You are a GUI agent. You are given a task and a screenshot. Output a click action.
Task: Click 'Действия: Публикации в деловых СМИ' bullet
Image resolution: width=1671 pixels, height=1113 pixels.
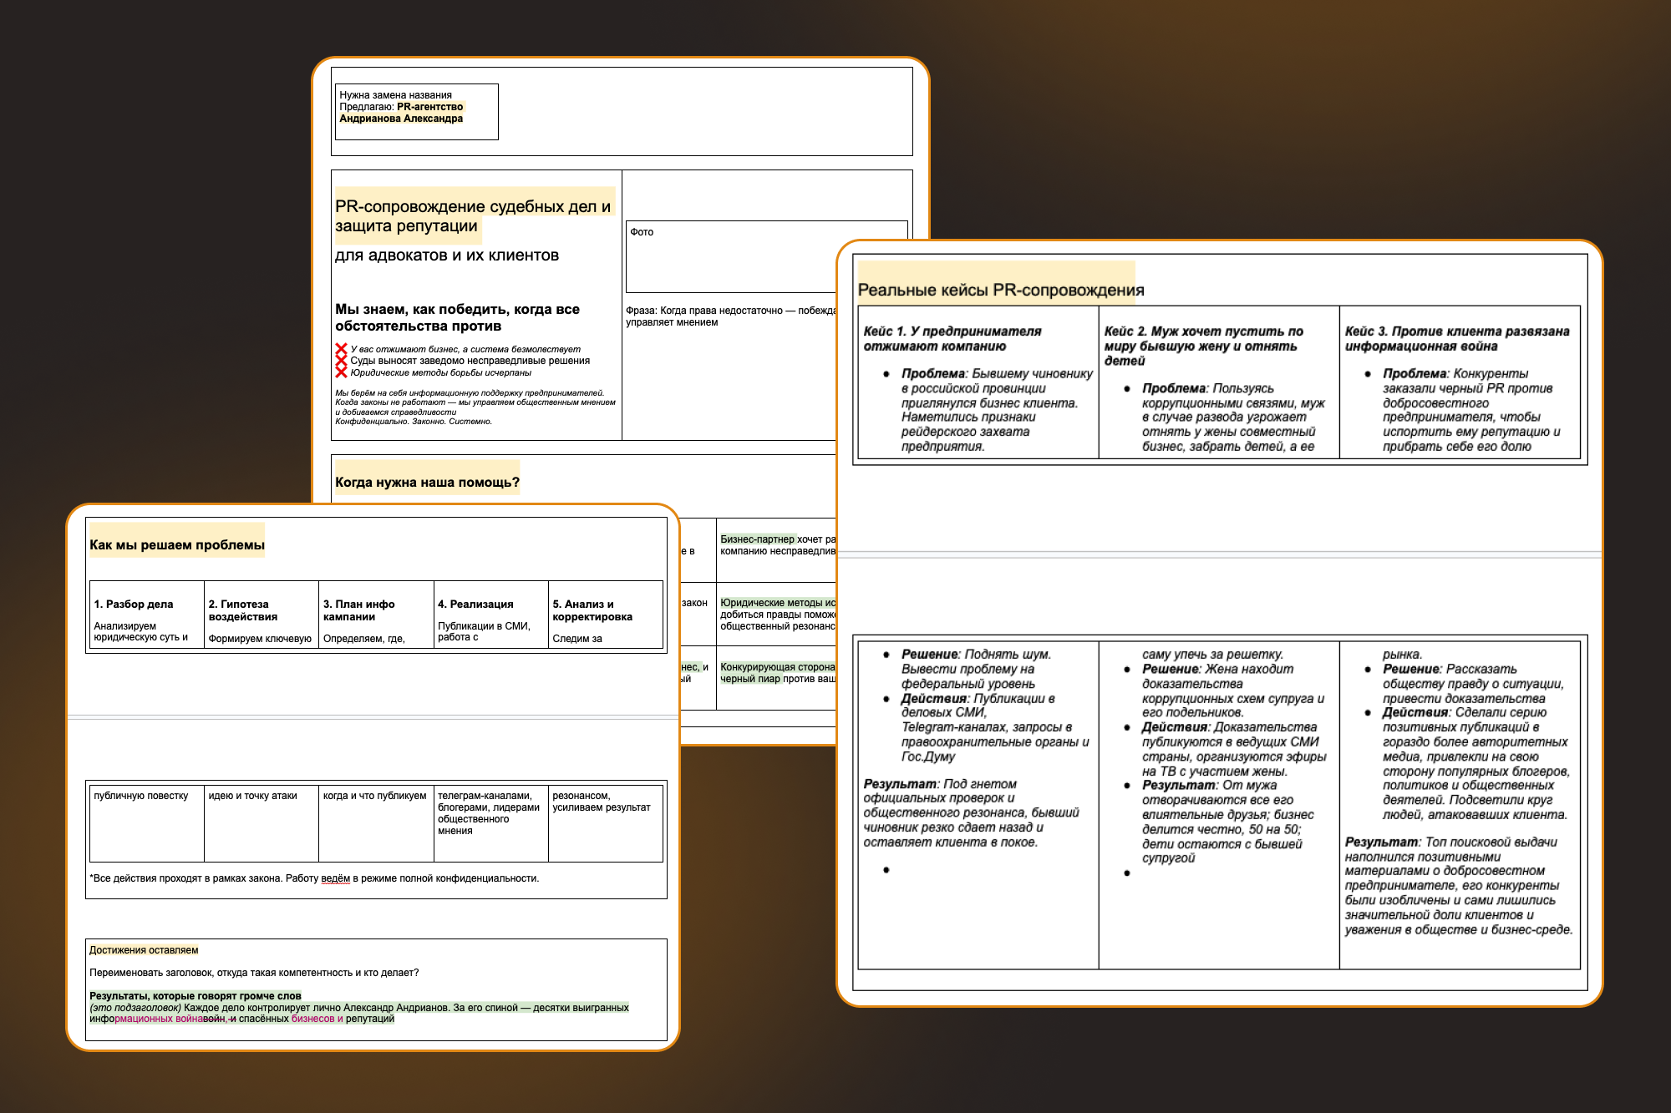click(995, 727)
